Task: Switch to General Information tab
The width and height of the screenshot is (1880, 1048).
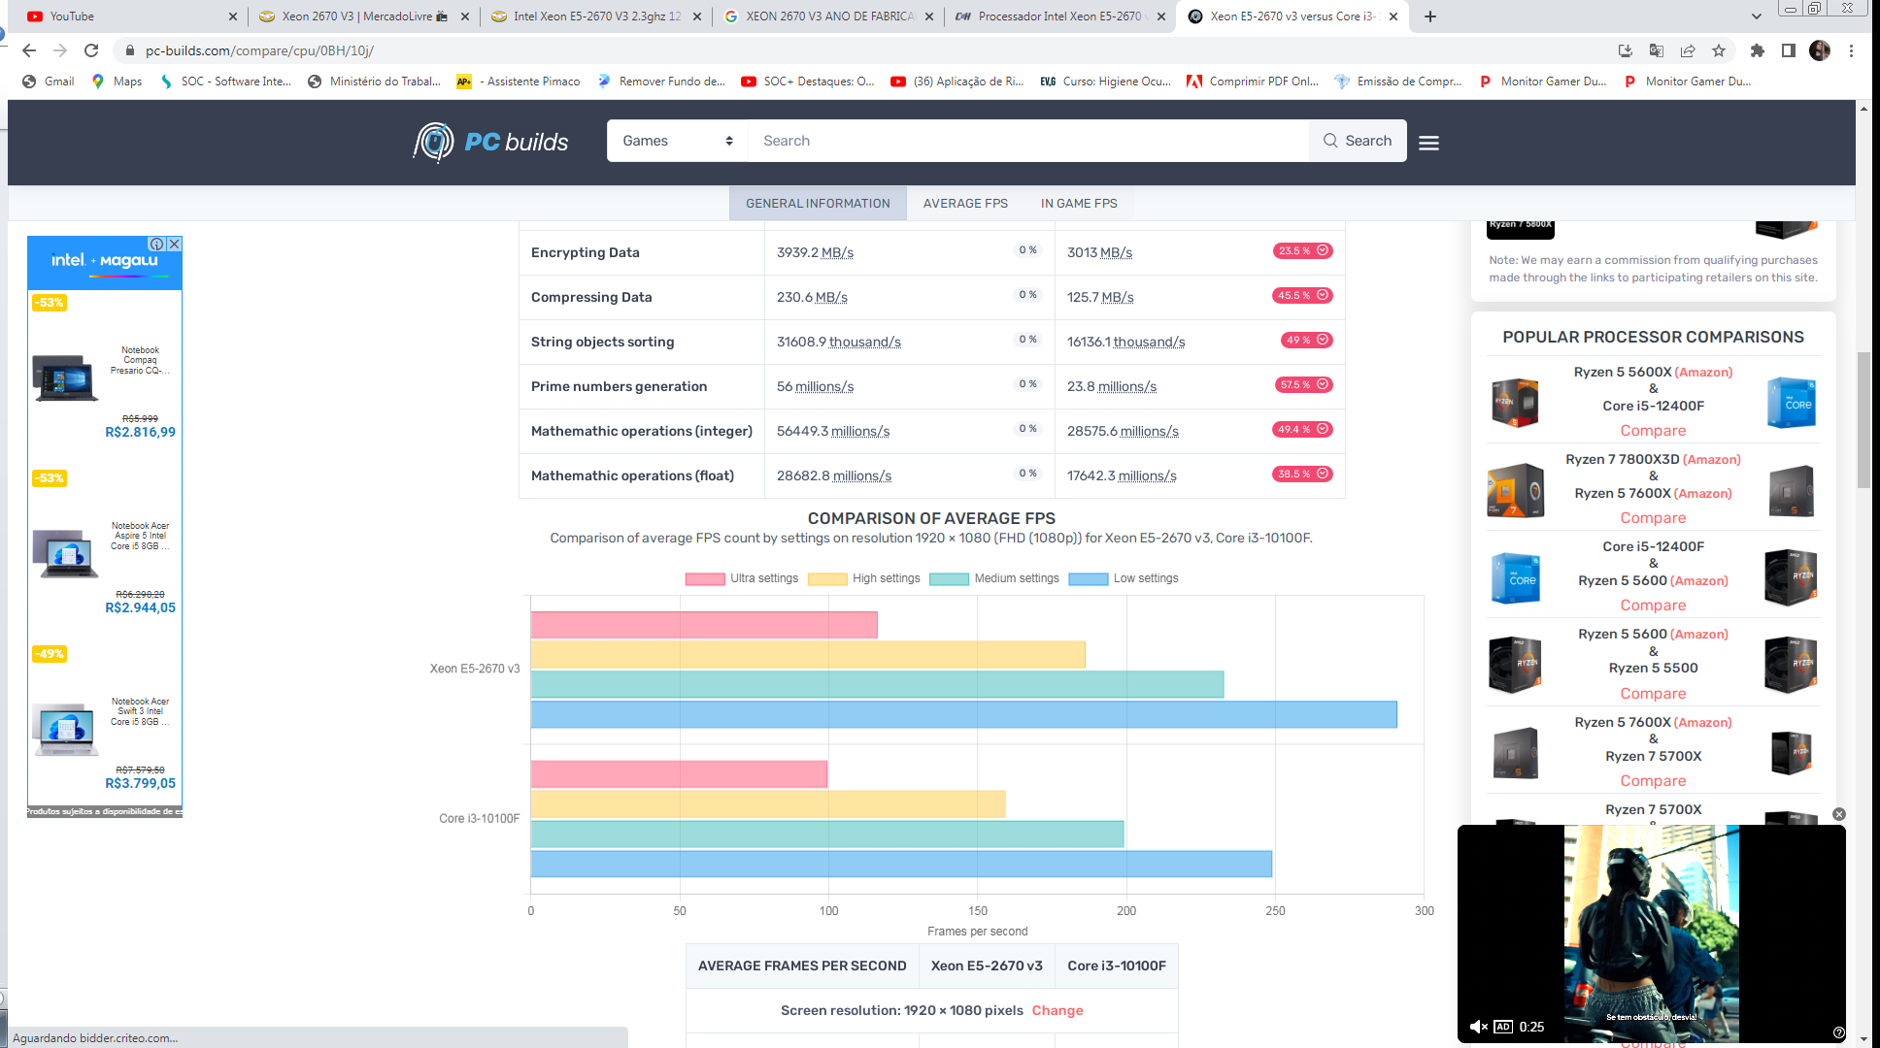Action: coord(818,203)
